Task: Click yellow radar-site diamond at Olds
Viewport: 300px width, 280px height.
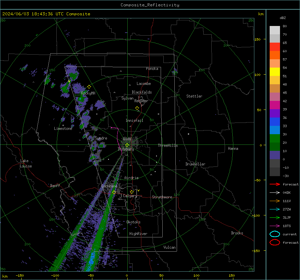Action: point(127,145)
